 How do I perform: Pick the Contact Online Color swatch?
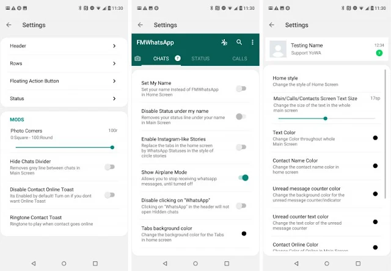click(x=375, y=247)
